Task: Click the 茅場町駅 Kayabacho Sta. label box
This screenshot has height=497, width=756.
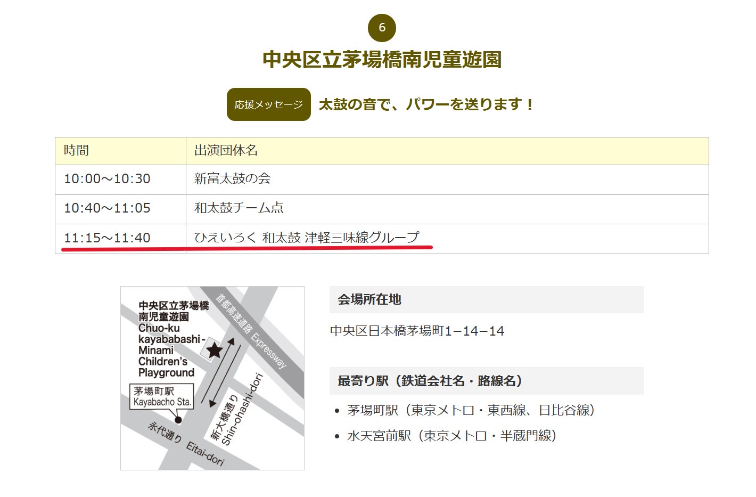Action: click(x=162, y=397)
